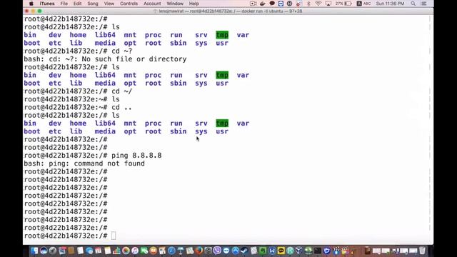Open Calendar from the Dock
457x257 pixels.
[99, 251]
